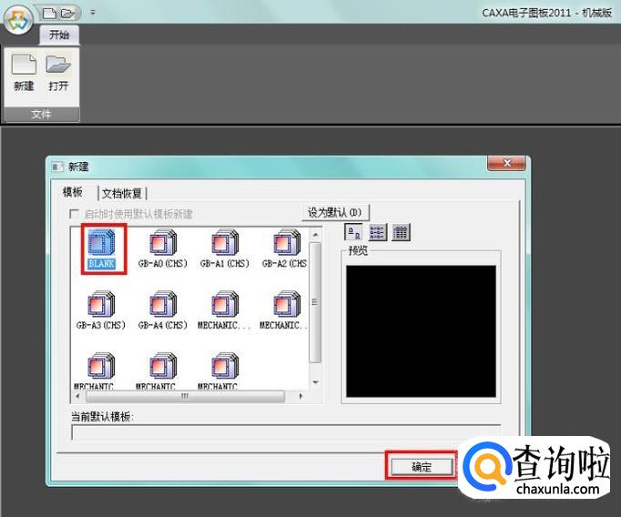Switch to details view mode
Screen dimensions: 621x517
click(x=402, y=232)
